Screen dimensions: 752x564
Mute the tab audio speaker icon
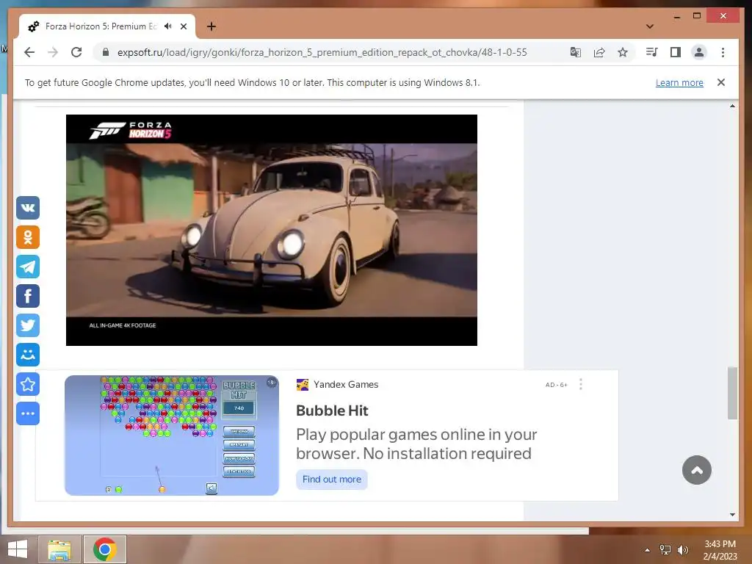168,26
